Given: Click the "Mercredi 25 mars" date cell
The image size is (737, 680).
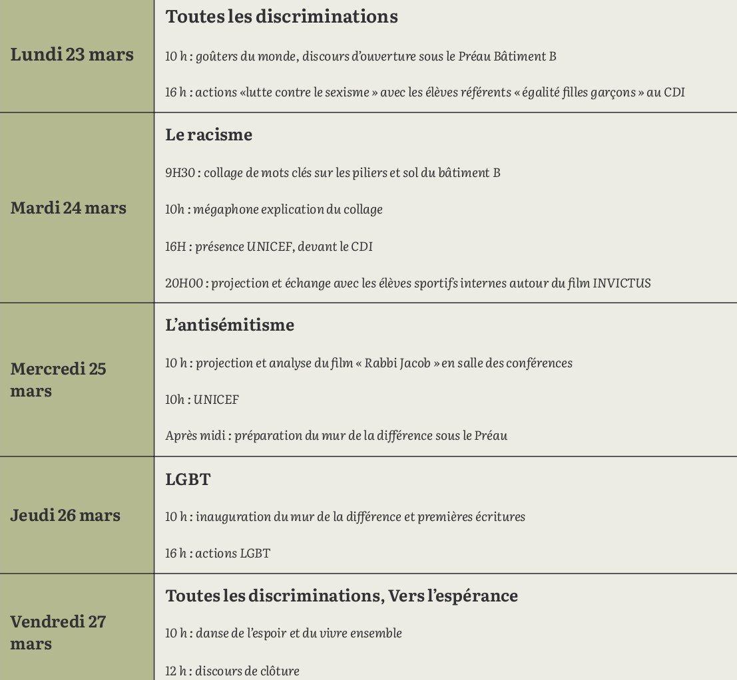Looking at the screenshot, I should click(x=59, y=379).
